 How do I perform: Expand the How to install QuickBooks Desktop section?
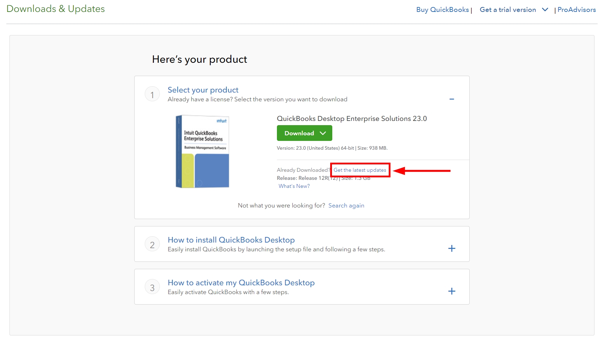pyautogui.click(x=452, y=249)
